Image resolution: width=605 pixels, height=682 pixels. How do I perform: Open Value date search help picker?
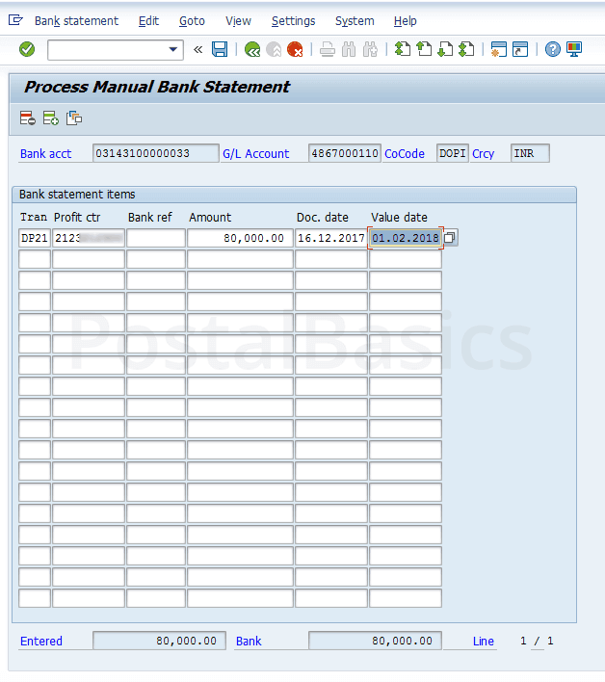click(450, 238)
